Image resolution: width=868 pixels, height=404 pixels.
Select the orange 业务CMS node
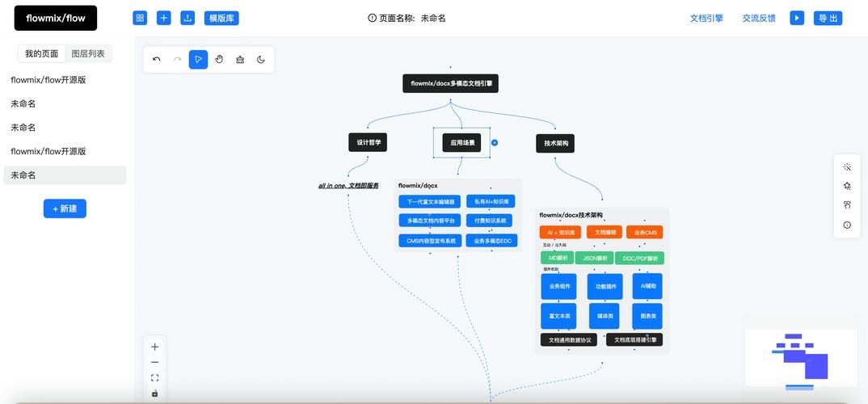pyautogui.click(x=645, y=233)
